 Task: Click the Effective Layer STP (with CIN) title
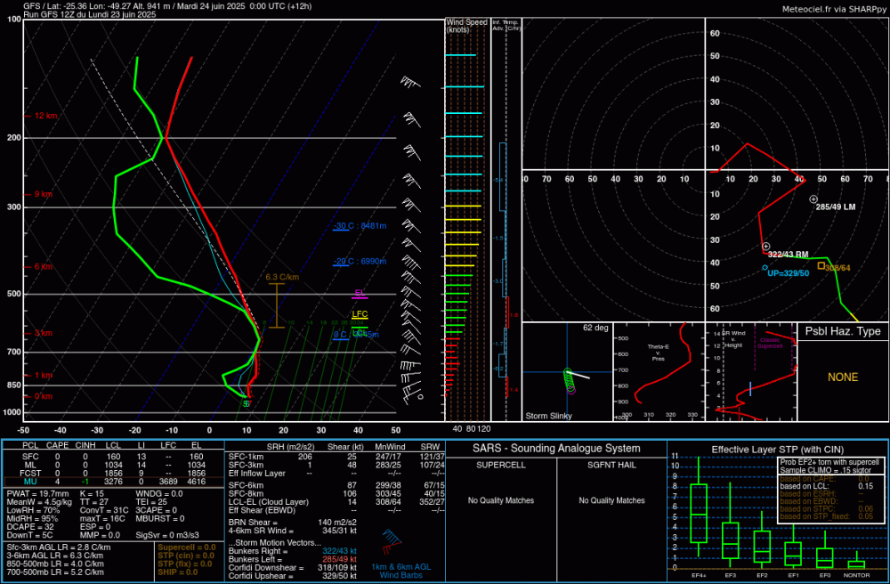[x=775, y=448]
